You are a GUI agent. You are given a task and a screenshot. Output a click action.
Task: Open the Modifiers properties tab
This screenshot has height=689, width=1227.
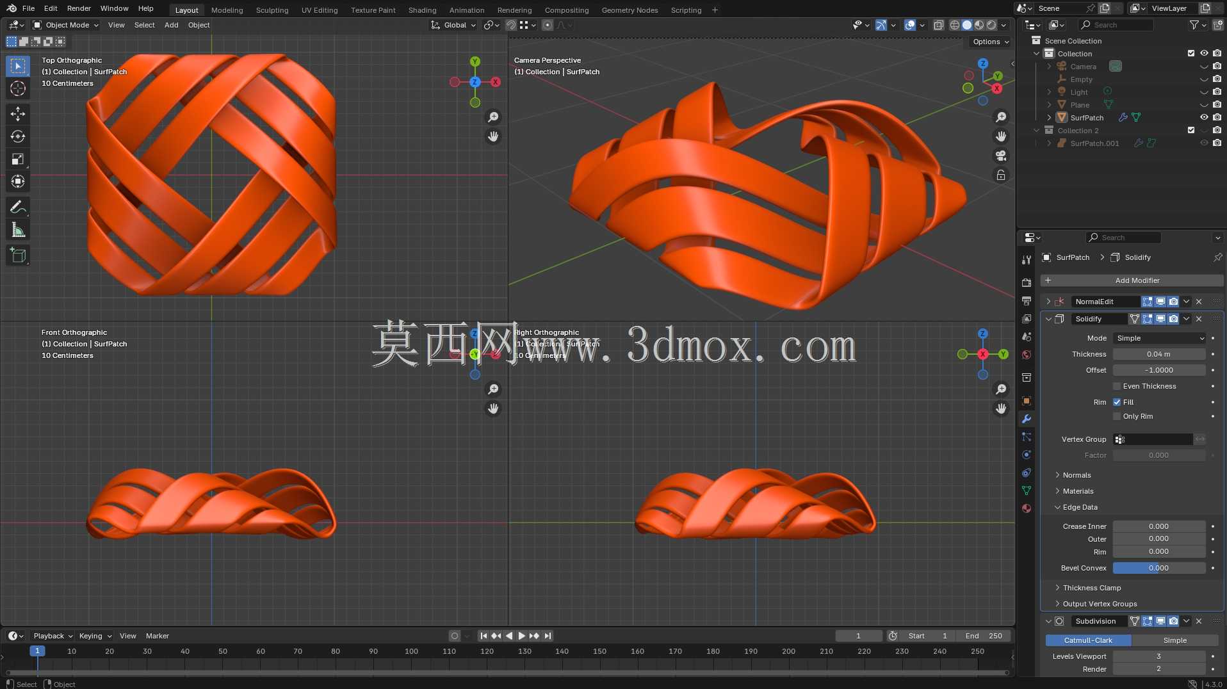pyautogui.click(x=1027, y=419)
